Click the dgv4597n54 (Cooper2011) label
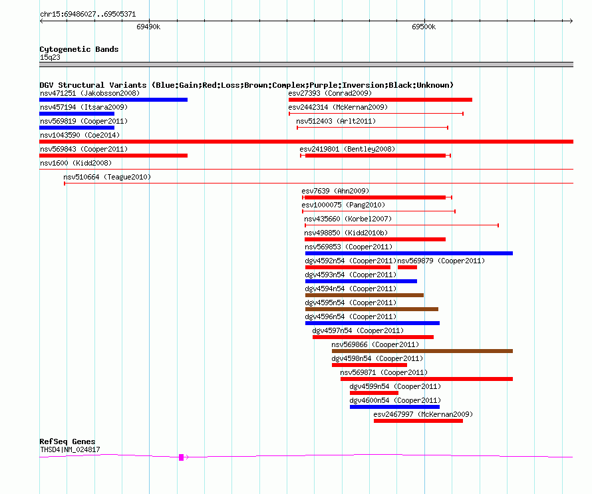This screenshot has height=494, width=592. (358, 330)
